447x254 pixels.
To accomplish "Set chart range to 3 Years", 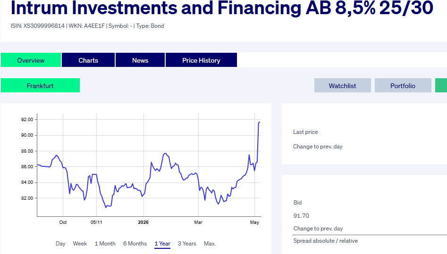I will pyautogui.click(x=187, y=244).
